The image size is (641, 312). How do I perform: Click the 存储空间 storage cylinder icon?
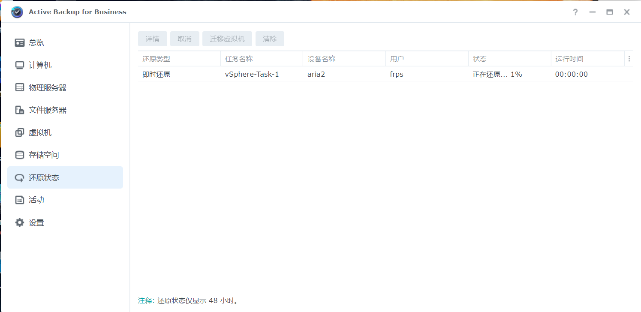click(x=20, y=155)
